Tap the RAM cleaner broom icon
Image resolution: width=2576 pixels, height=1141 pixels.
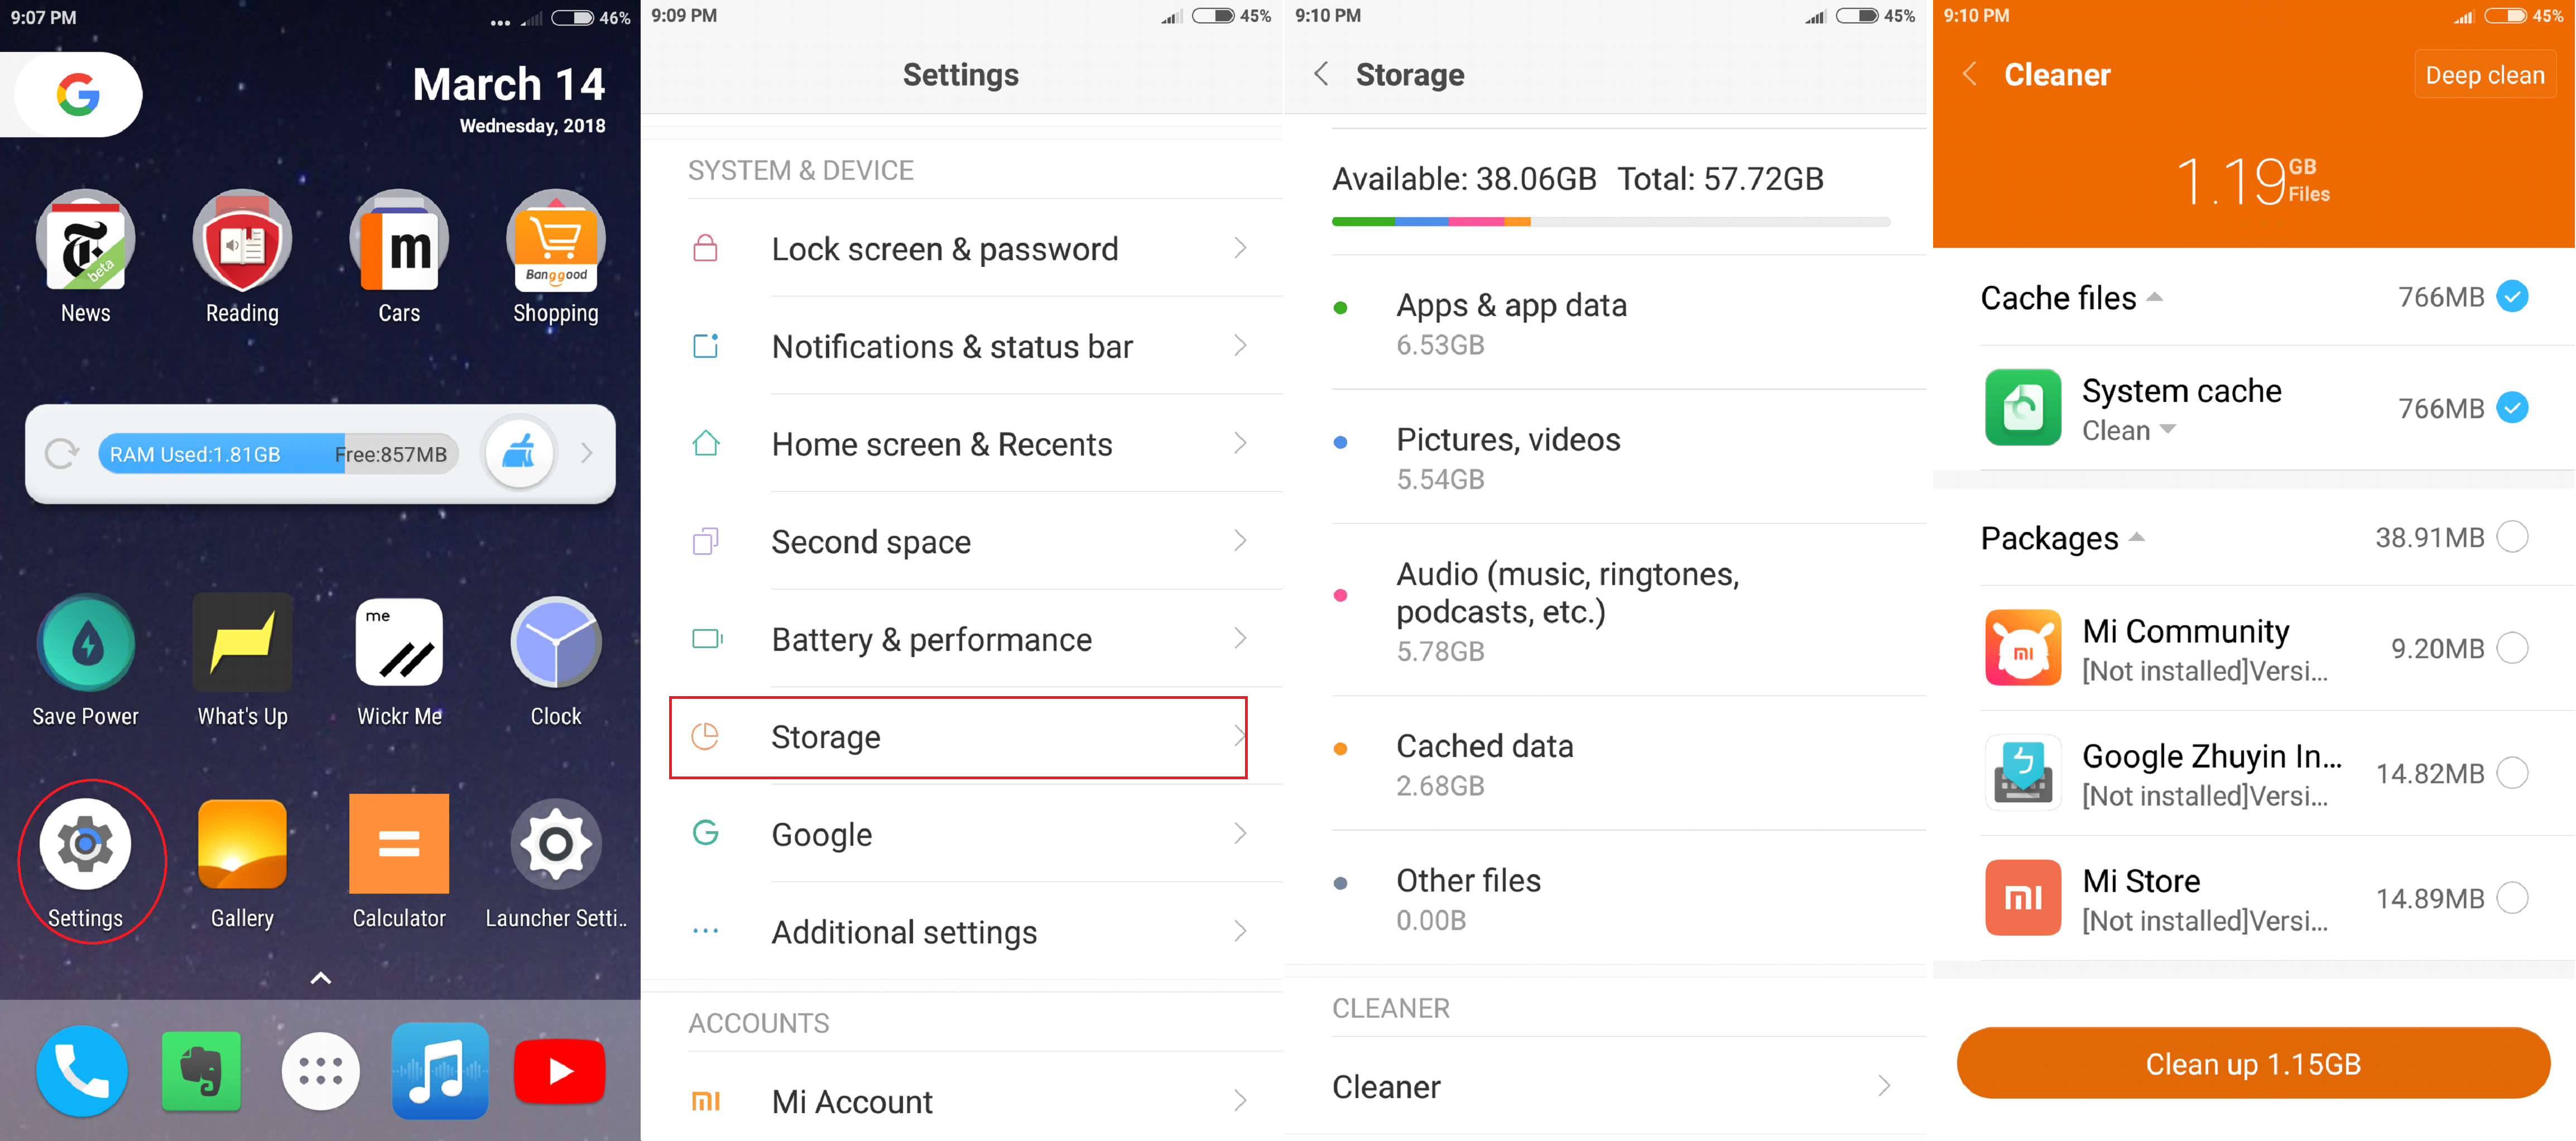(x=518, y=453)
